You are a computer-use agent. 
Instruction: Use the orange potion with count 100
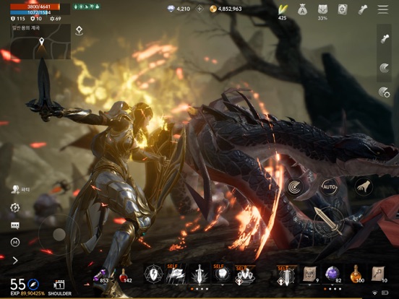click(356, 274)
